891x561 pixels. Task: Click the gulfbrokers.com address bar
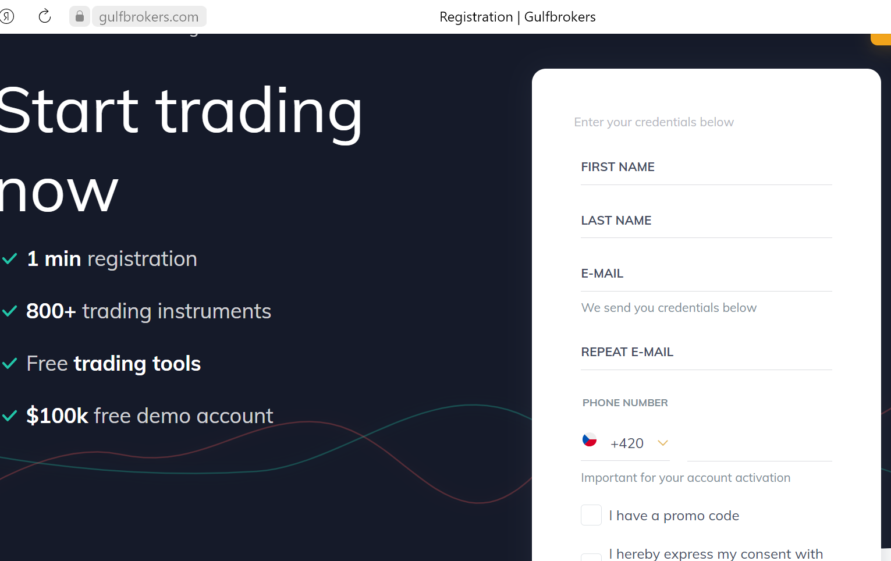coord(149,17)
